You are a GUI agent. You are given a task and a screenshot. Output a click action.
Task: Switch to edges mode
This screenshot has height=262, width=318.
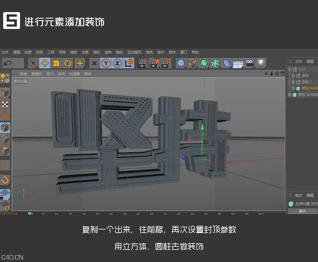pyautogui.click(x=5, y=139)
